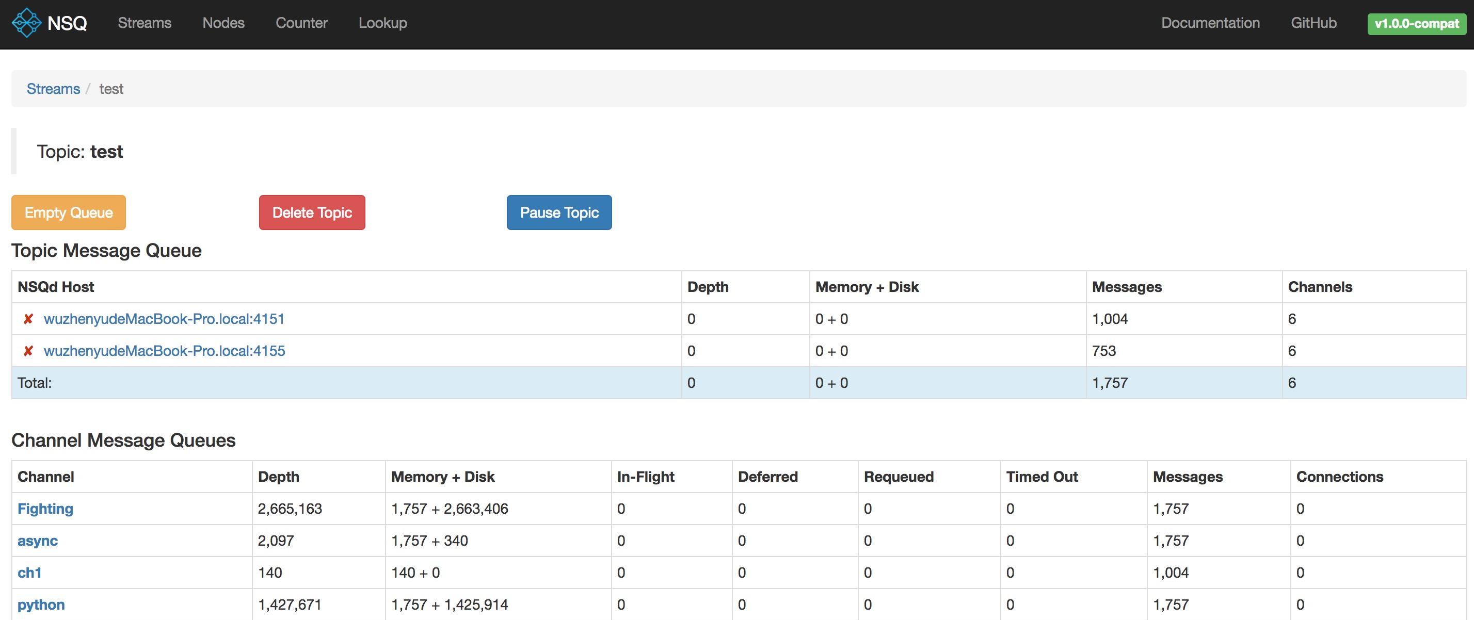Click the Empty Queue button
Image resolution: width=1474 pixels, height=620 pixels.
[69, 213]
